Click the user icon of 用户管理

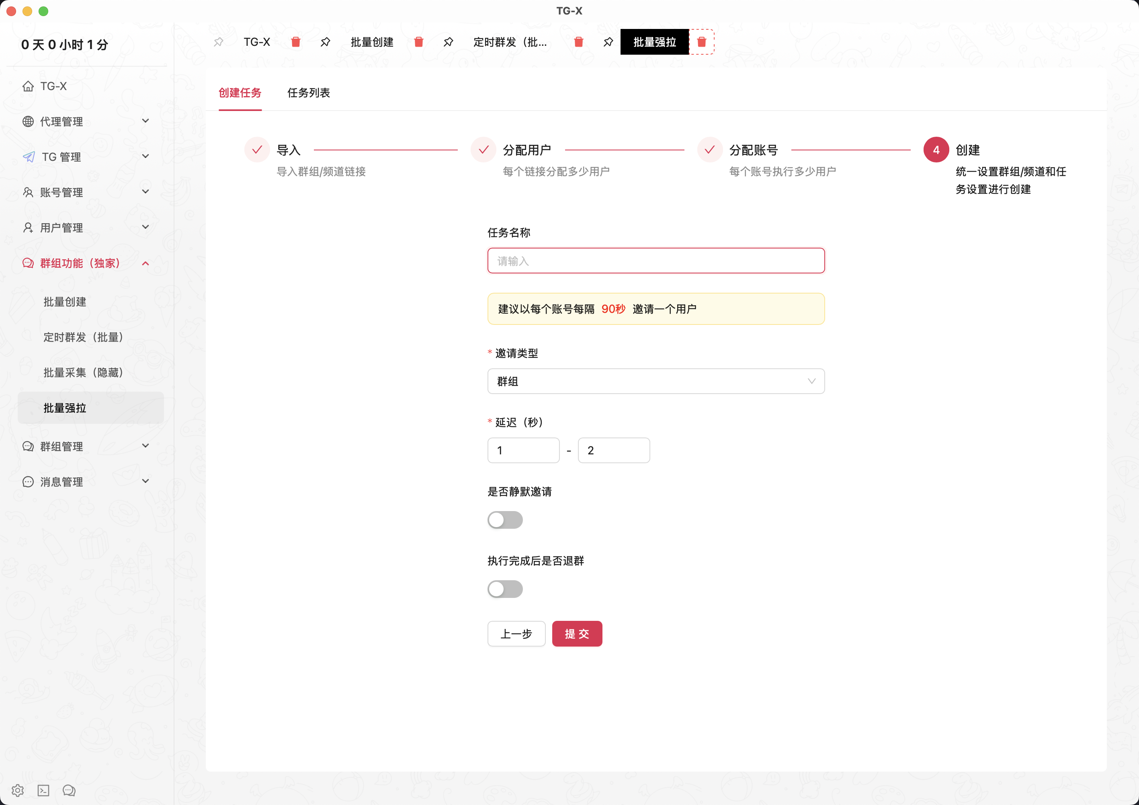point(28,228)
